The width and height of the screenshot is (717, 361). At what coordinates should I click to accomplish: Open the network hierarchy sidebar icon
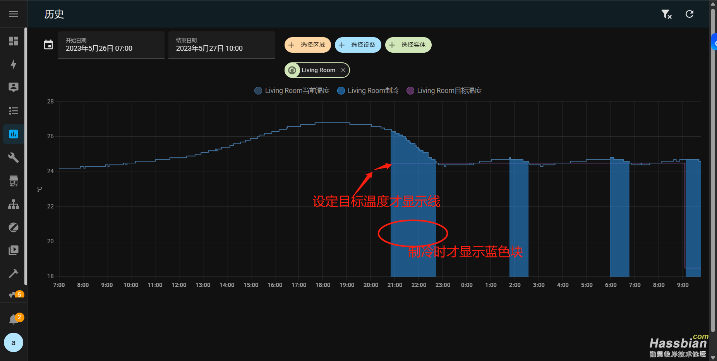(14, 204)
